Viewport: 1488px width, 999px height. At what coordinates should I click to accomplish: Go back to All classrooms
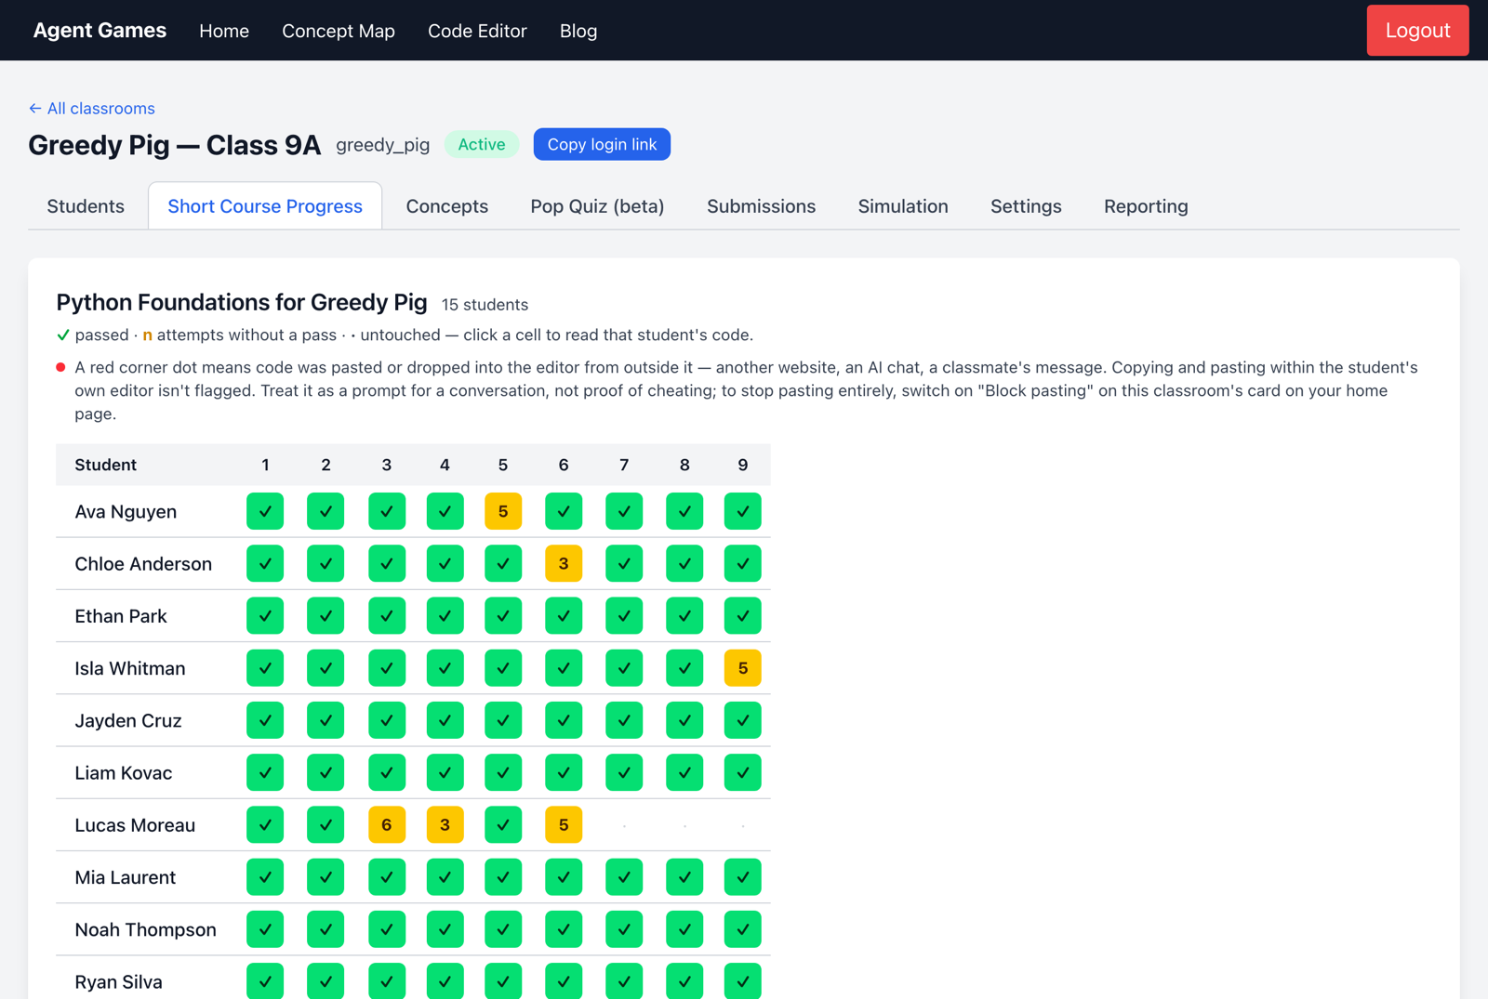[92, 109]
